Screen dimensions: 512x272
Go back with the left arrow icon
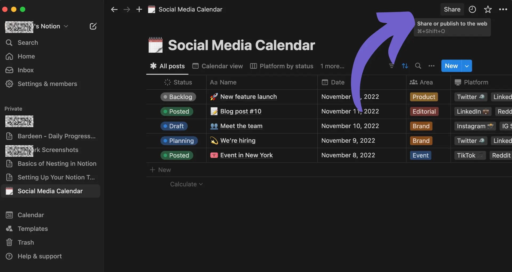[114, 10]
